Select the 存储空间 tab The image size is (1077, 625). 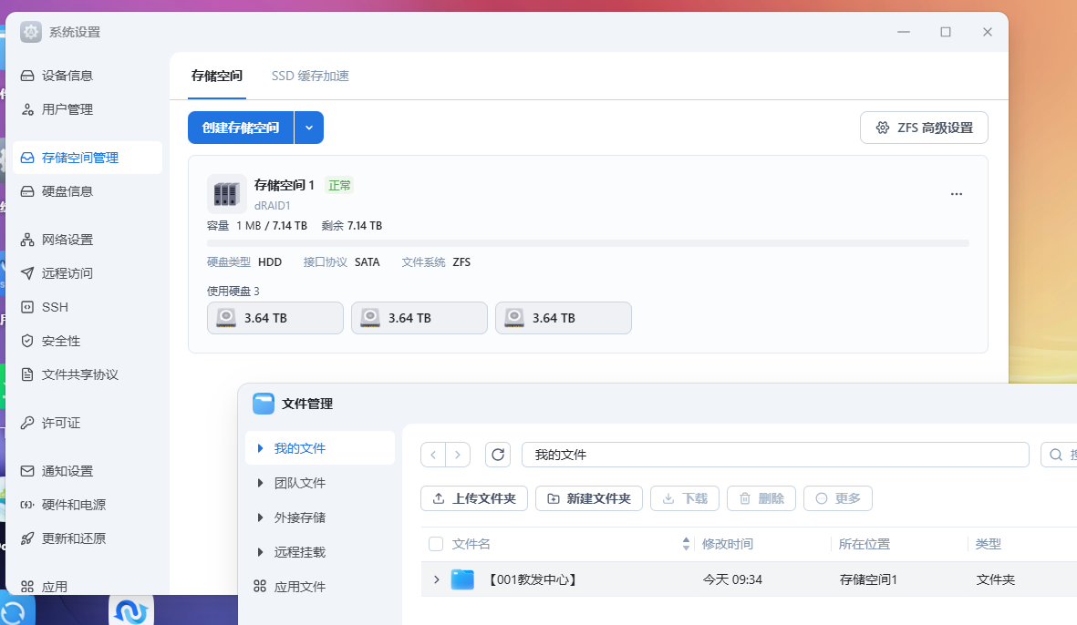[x=217, y=76]
